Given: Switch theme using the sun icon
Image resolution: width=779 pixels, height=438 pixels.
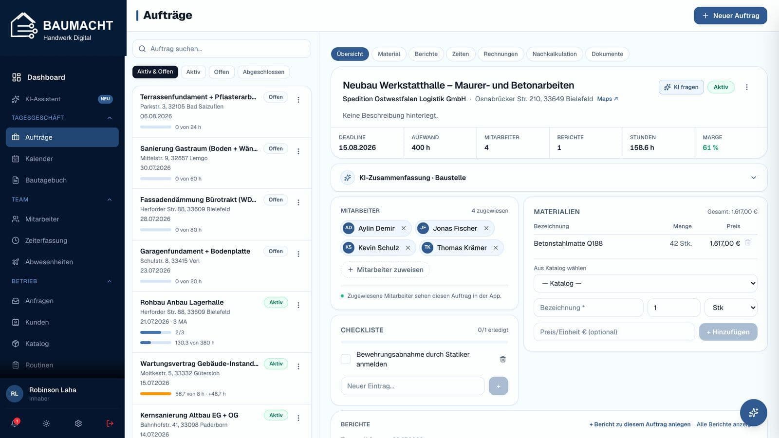Looking at the screenshot, I should coord(46,423).
